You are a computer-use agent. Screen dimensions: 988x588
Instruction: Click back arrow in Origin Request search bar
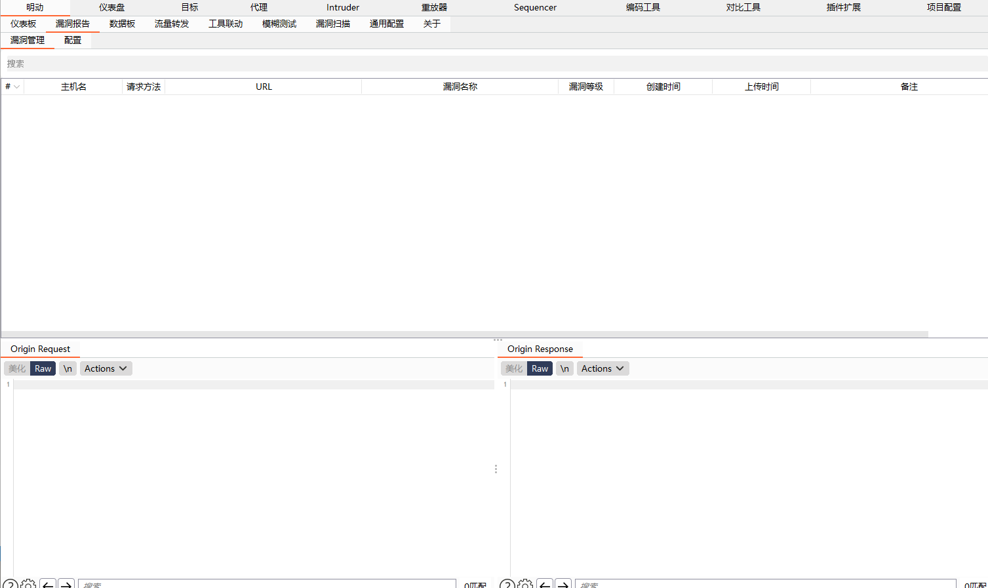48,584
